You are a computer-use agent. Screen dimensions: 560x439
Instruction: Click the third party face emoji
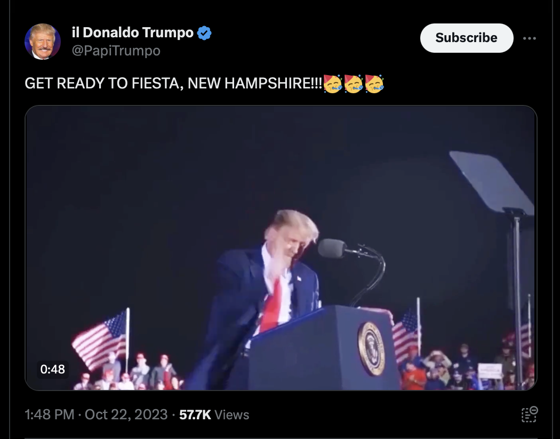pos(374,84)
